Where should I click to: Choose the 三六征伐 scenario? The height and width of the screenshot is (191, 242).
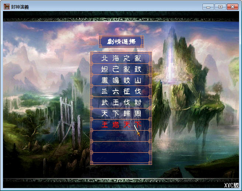tap(121, 91)
